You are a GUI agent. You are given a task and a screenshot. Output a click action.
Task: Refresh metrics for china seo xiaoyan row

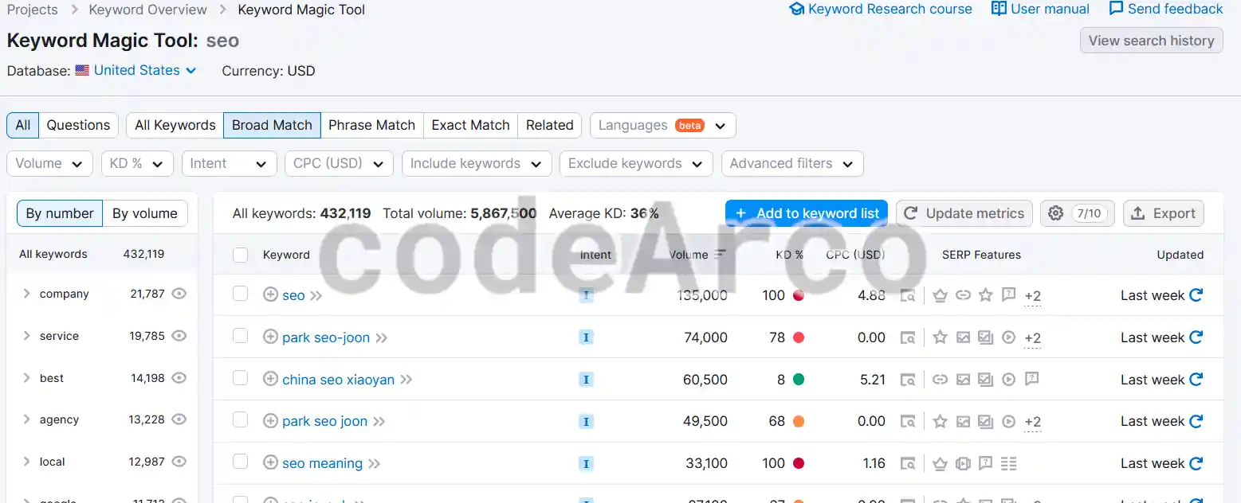tap(1196, 380)
